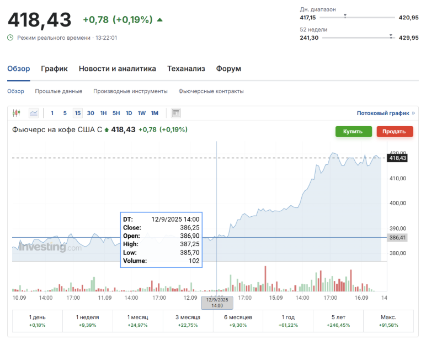This screenshot has height=344, width=426.
Task: Switch chart to 1D interval
Action: tap(129, 113)
